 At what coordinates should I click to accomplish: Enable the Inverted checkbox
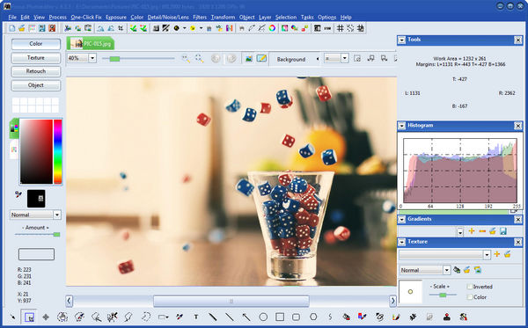pyautogui.click(x=470, y=287)
